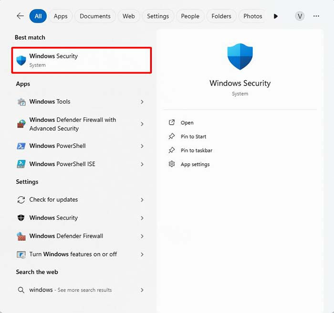Screen dimensions: 334x313
Task: Click Open in the preview pane
Action: [x=187, y=123]
